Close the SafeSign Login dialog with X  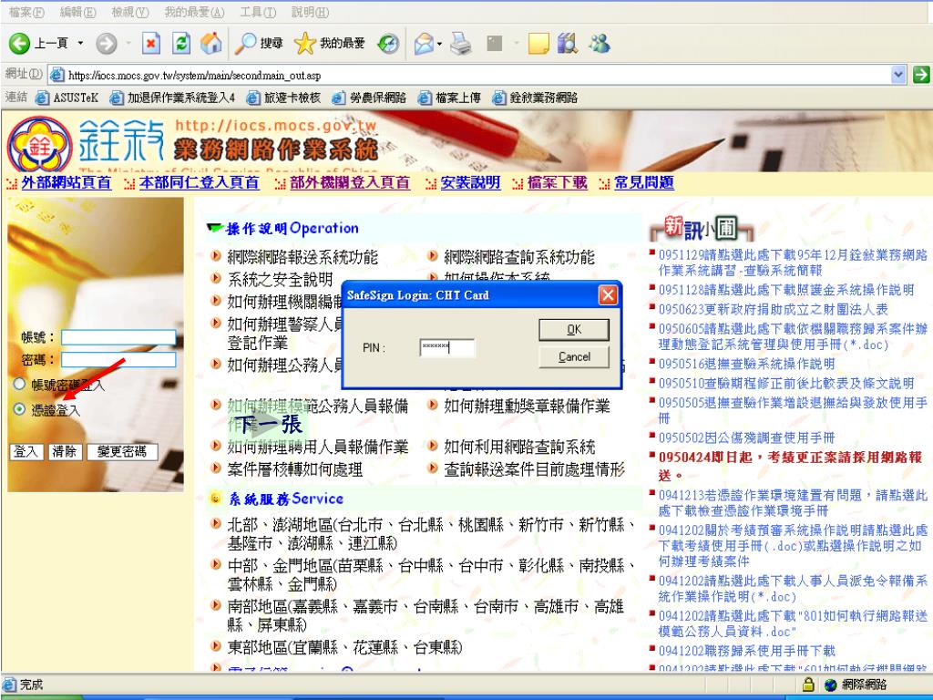tap(608, 294)
